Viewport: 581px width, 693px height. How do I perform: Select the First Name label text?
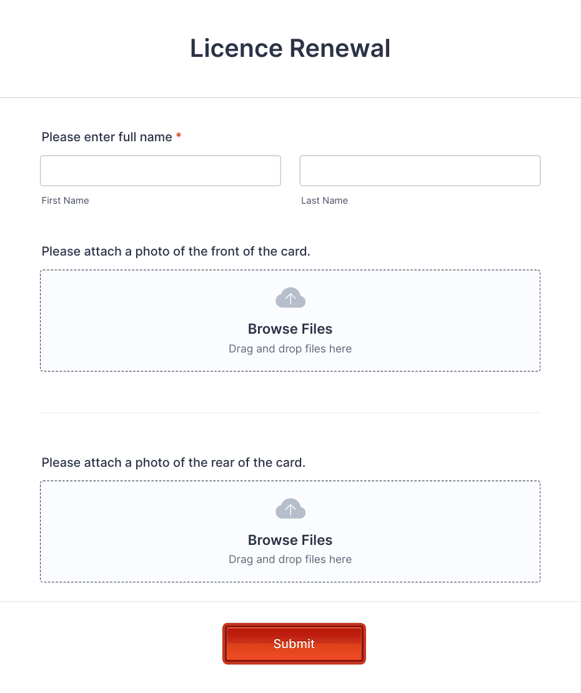tap(65, 201)
